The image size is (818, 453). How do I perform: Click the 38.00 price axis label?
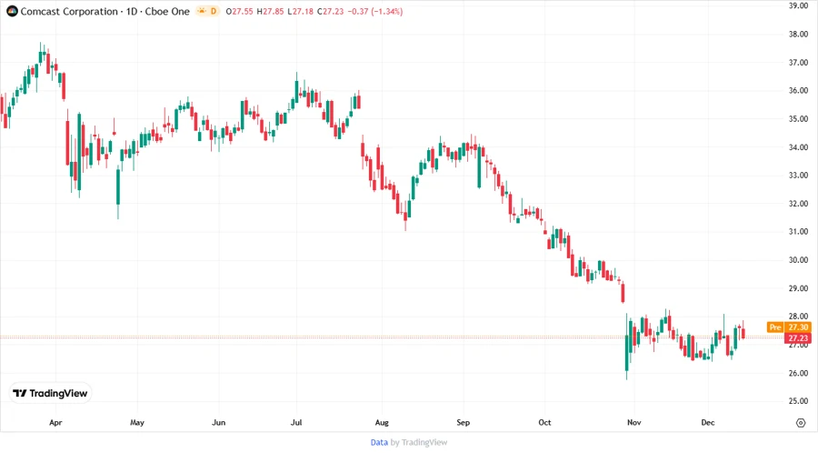pos(798,34)
